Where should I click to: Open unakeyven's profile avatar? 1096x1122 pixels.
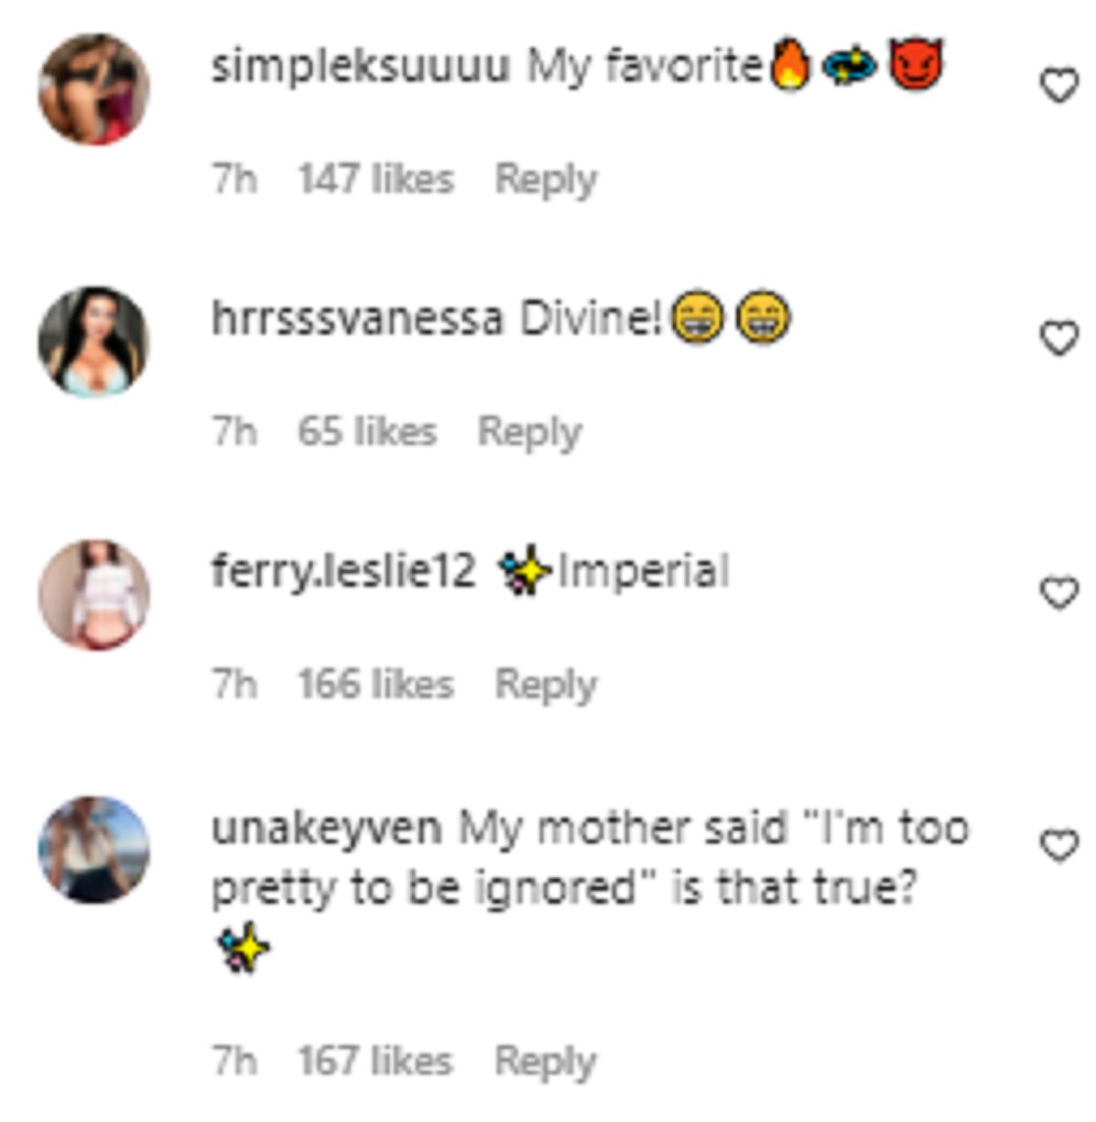[94, 850]
